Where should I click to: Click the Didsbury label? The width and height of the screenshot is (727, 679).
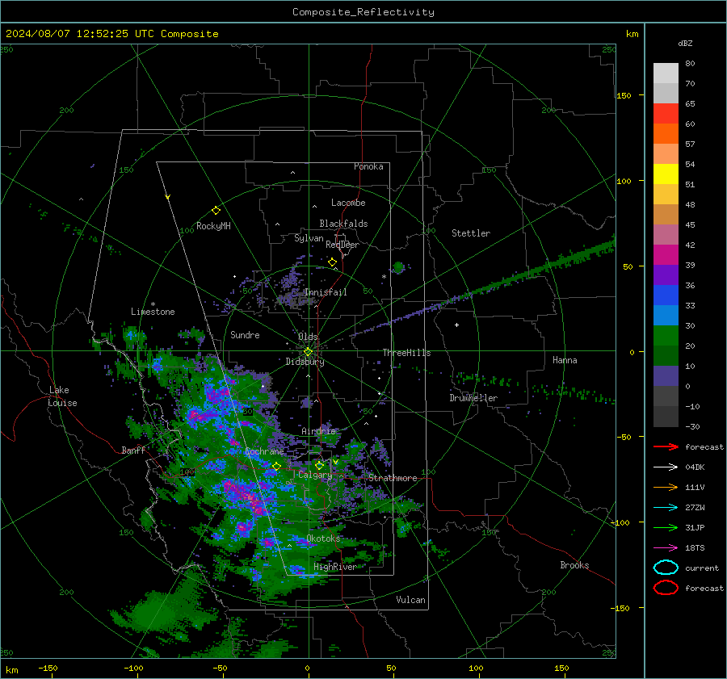coord(305,362)
